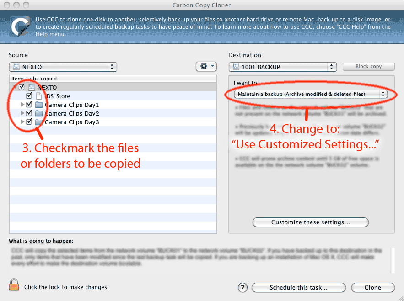Click the Camera Clips Day3 folder icon
This screenshot has width=404, height=301.
point(39,122)
